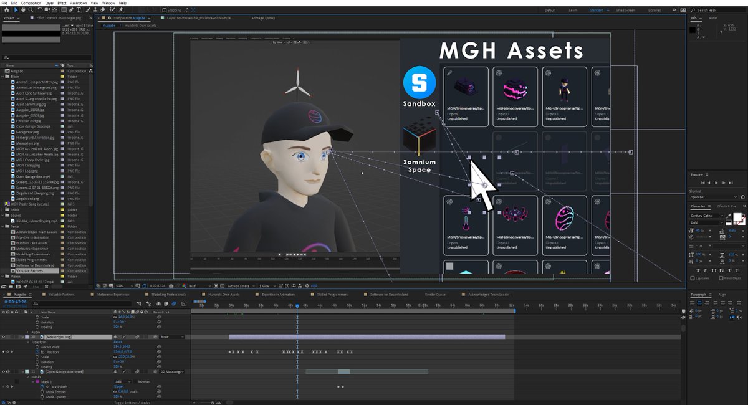Collapse the Mask 1 disclosure triangle
This screenshot has width=748, height=405.
tap(33, 381)
